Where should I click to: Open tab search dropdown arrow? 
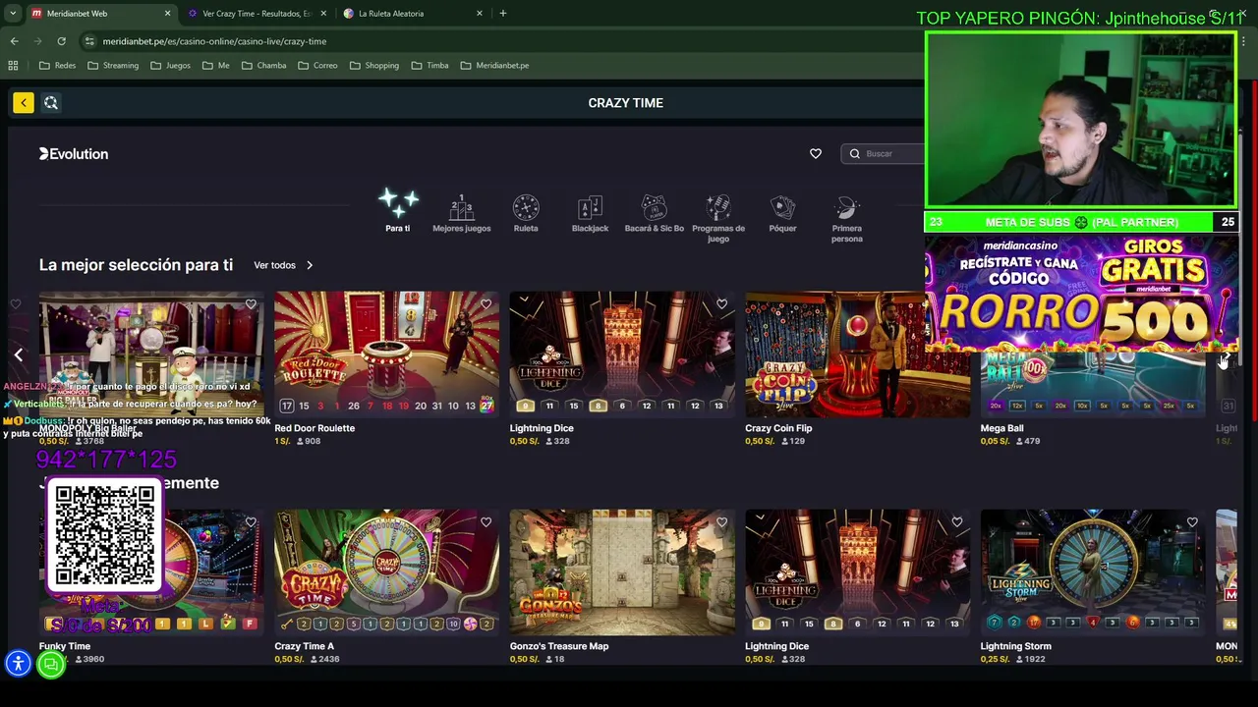[x=13, y=14]
